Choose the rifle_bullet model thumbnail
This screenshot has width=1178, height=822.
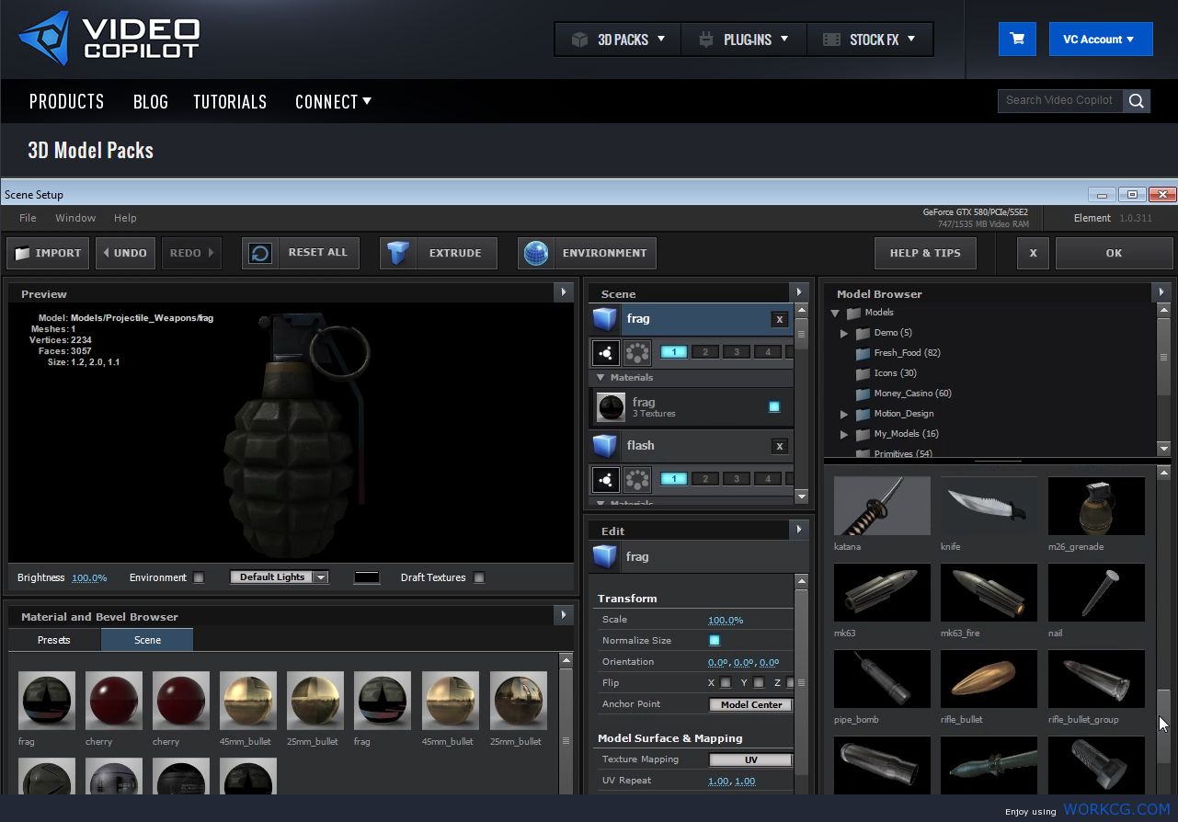989,679
